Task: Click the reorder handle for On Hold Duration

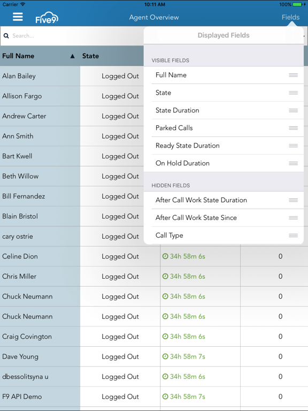Action: [293, 163]
